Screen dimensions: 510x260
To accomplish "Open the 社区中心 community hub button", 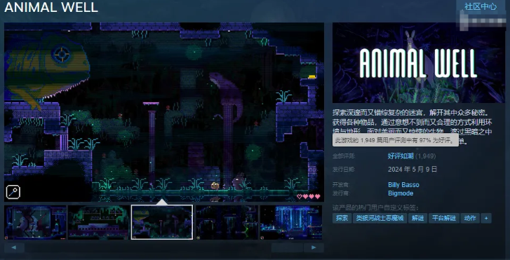I will (481, 6).
